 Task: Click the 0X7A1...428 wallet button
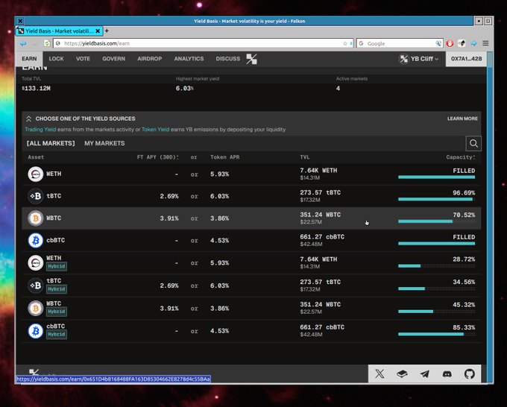click(x=466, y=59)
